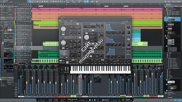Viewport: 182px width, 102px height.
Task: Select the Chorus tab in Modulation section
Action: [73, 60]
